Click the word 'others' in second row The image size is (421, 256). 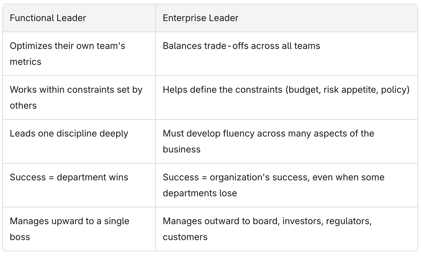pos(23,106)
